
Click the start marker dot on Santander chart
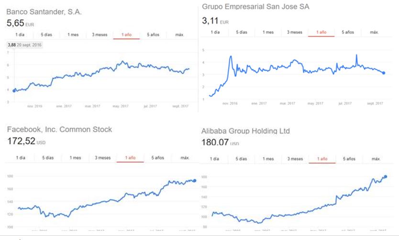click(14, 90)
